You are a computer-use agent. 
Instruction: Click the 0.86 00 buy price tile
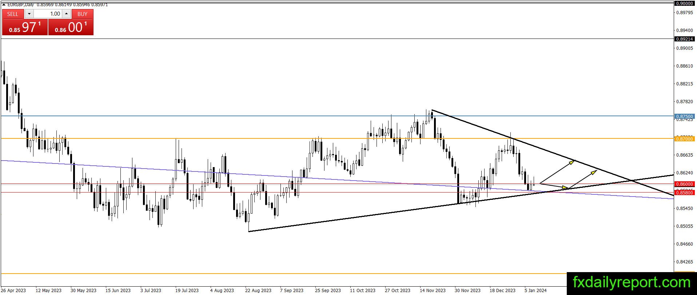pyautogui.click(x=71, y=27)
